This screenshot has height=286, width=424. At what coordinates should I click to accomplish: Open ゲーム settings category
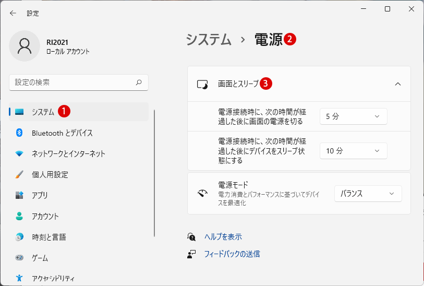coord(79,258)
